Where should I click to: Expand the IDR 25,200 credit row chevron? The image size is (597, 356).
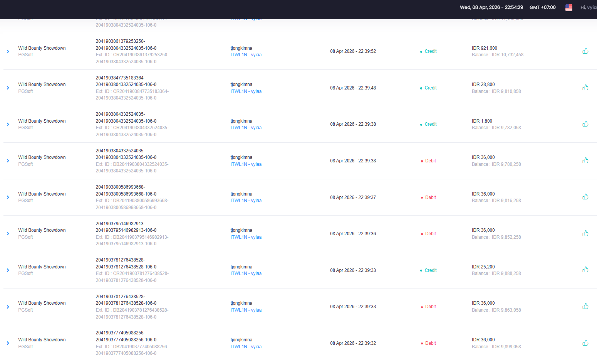[x=8, y=270]
